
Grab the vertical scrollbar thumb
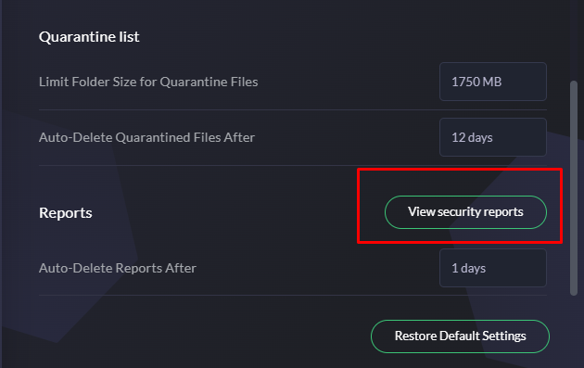[574, 188]
